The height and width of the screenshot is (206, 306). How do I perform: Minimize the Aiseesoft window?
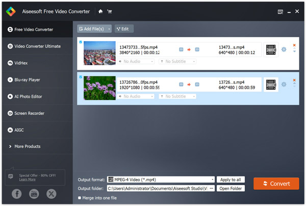point(289,12)
